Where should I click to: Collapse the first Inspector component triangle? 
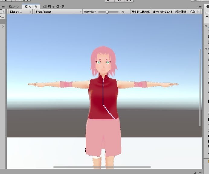click(206, 26)
